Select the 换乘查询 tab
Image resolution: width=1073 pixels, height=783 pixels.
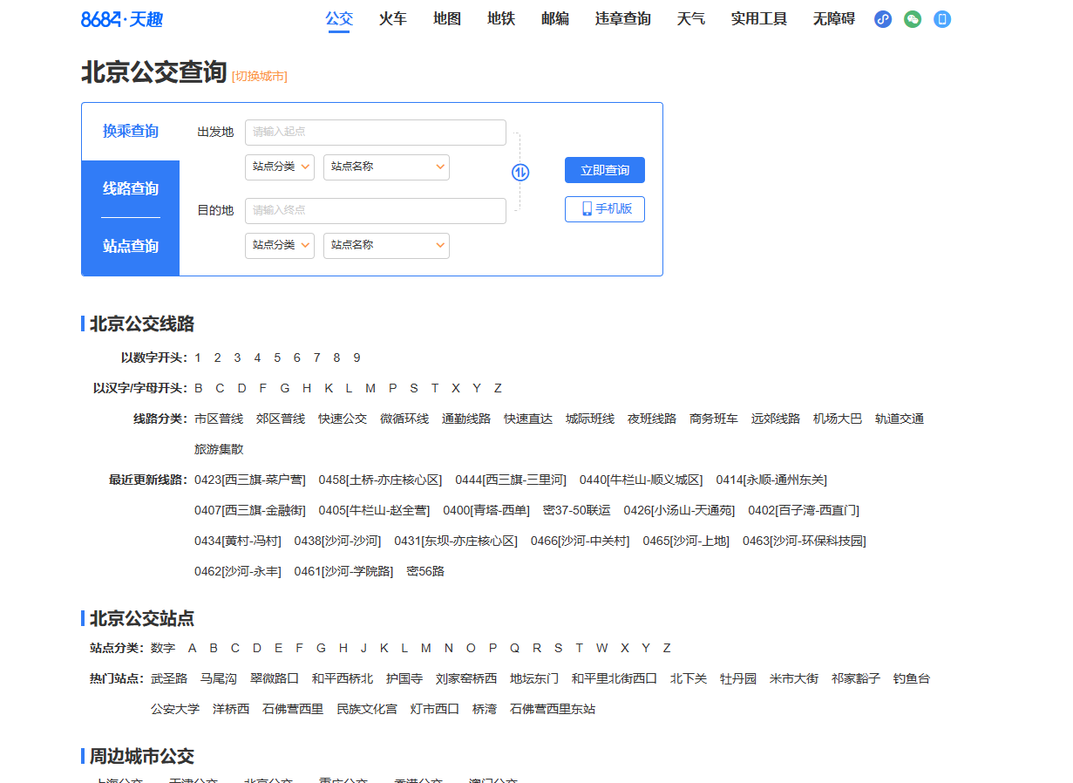[131, 132]
